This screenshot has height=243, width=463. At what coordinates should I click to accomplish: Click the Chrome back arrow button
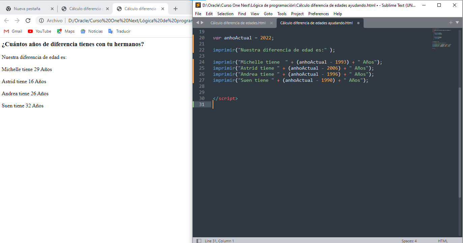[x=7, y=21]
